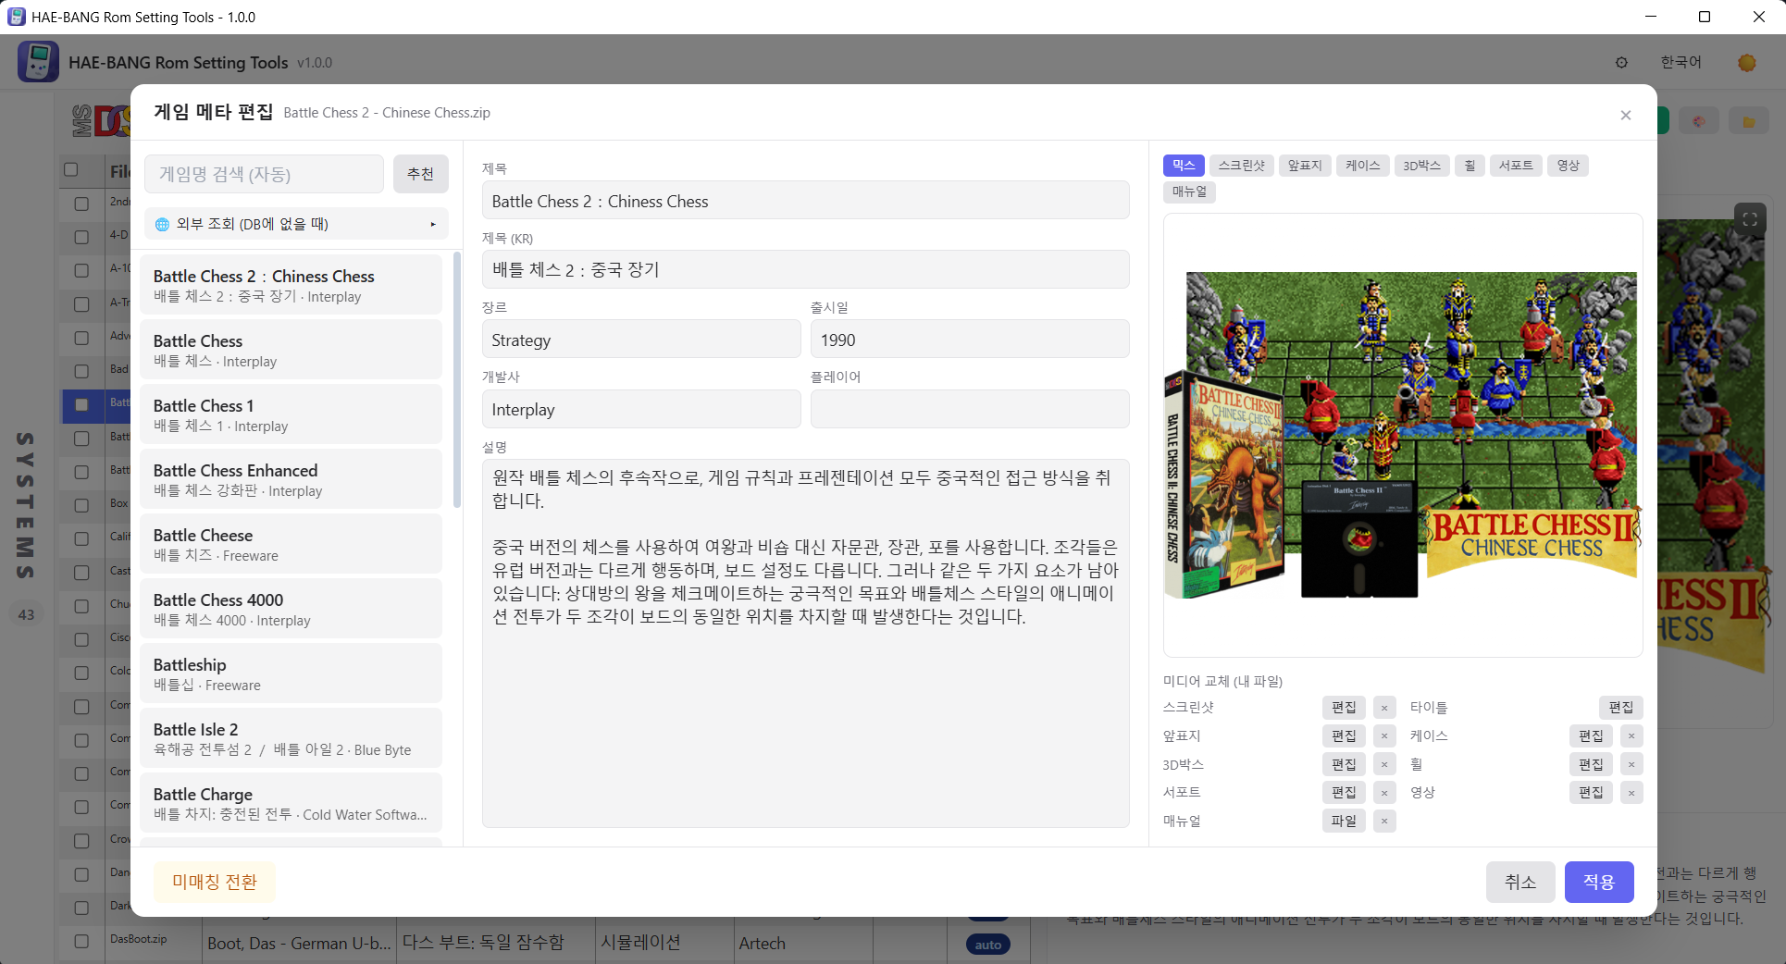Toggle the DasBoot.zip row checkbox
The height and width of the screenshot is (964, 1786).
[81, 941]
